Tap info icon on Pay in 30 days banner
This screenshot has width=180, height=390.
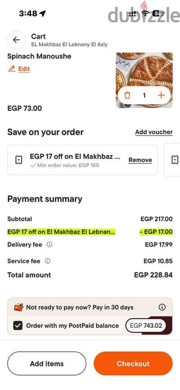162,307
